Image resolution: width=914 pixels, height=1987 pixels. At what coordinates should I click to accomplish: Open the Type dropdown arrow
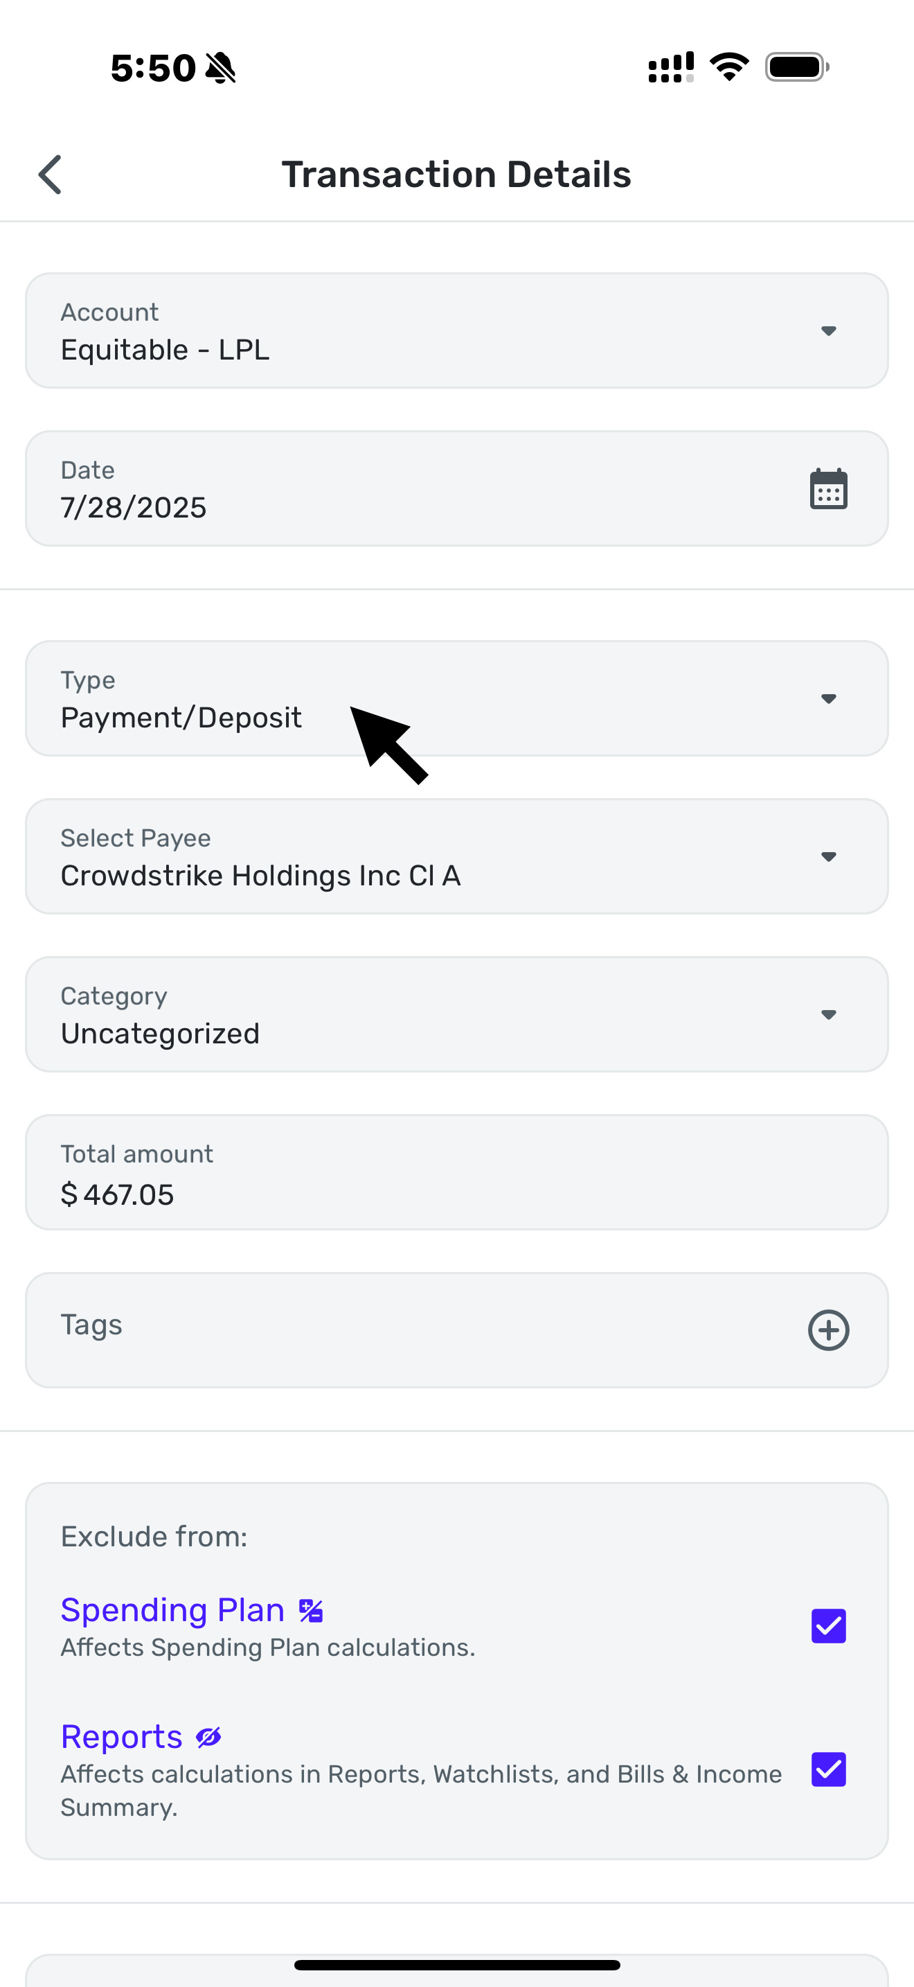click(x=828, y=699)
